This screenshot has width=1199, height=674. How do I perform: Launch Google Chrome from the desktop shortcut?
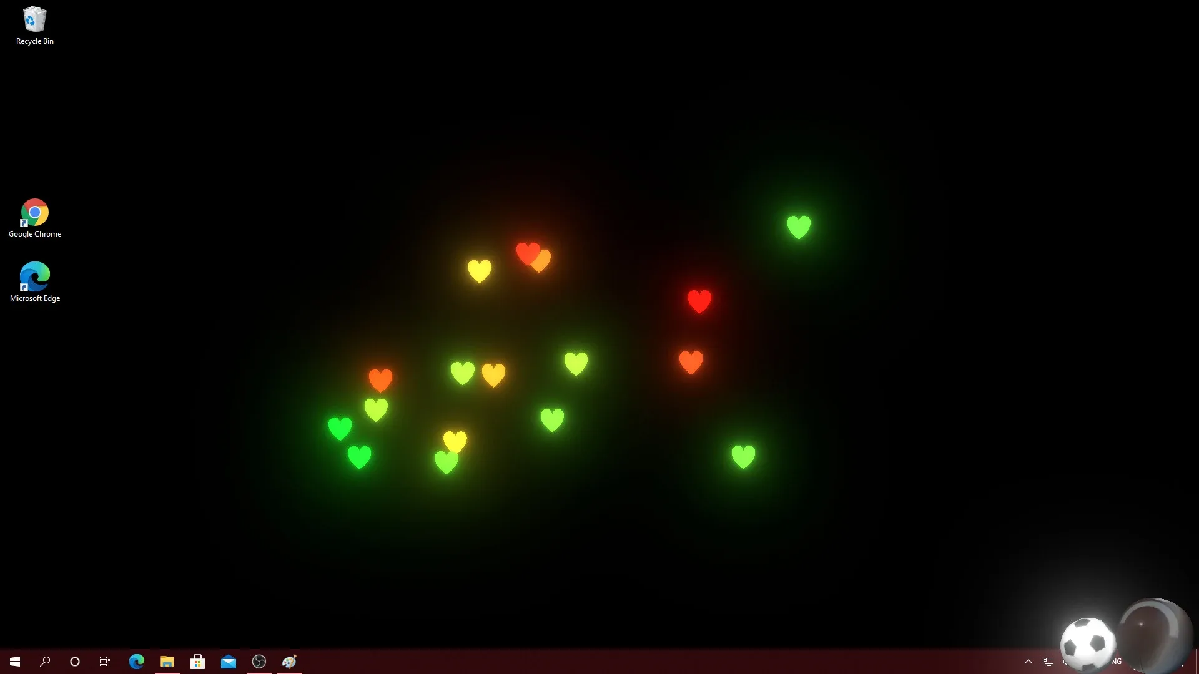[34, 212]
